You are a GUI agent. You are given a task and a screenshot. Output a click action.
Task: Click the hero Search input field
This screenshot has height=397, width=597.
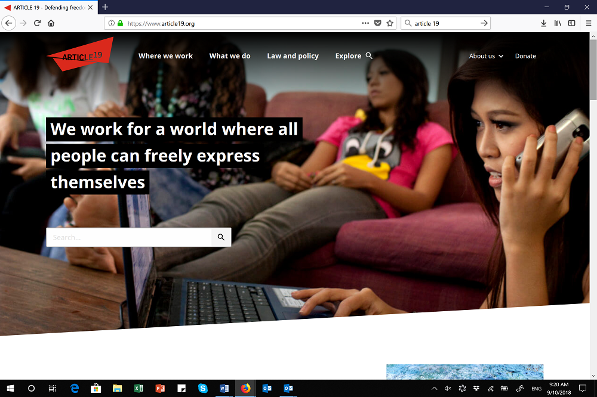click(129, 237)
